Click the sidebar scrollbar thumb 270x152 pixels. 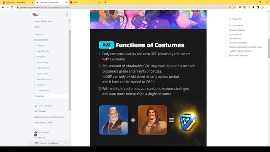pyautogui.click(x=70, y=71)
